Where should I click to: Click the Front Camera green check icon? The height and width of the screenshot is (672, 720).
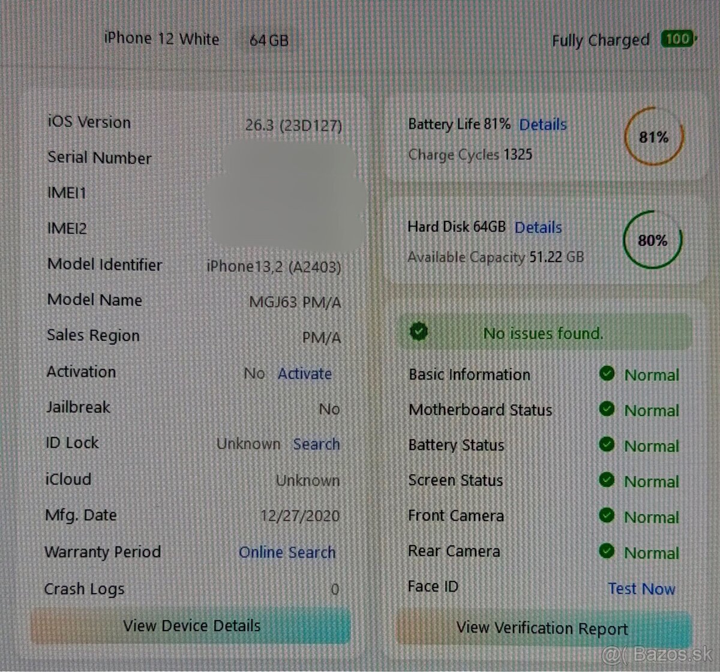(x=607, y=515)
